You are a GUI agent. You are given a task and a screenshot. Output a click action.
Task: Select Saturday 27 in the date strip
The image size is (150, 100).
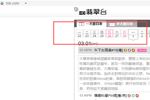117,33
